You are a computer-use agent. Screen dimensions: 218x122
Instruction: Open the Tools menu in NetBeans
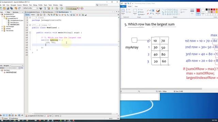click(x=50, y=5)
